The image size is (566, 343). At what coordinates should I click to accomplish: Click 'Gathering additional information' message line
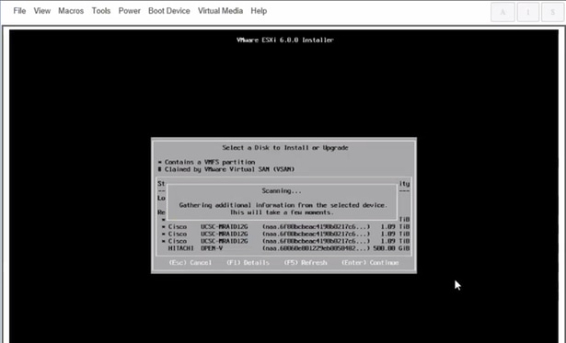click(x=283, y=205)
